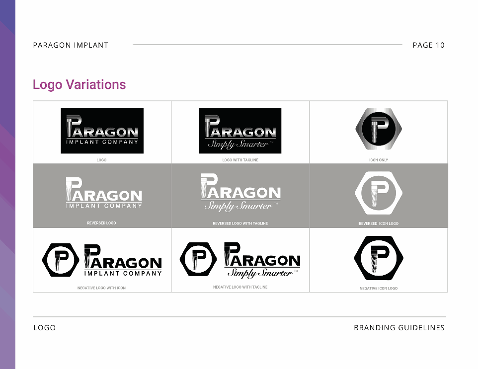The image size is (478, 369).
Task: Click the 'REVERSED LOGO WITH TAGLINE' caption
Action: 240,223
